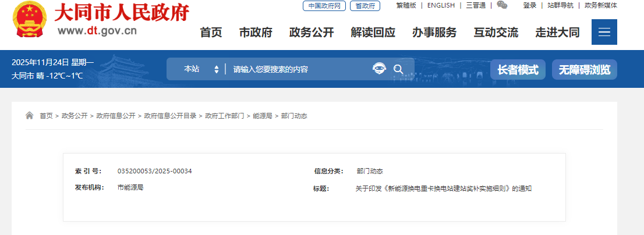The height and width of the screenshot is (235, 644).
Task: Toggle 无障碍浏览 accessibility browsing
Action: point(584,70)
